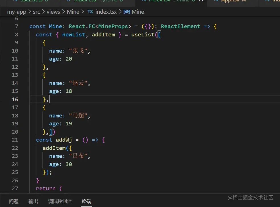Click the string "吕布" on line 23

pyautogui.click(x=78, y=156)
